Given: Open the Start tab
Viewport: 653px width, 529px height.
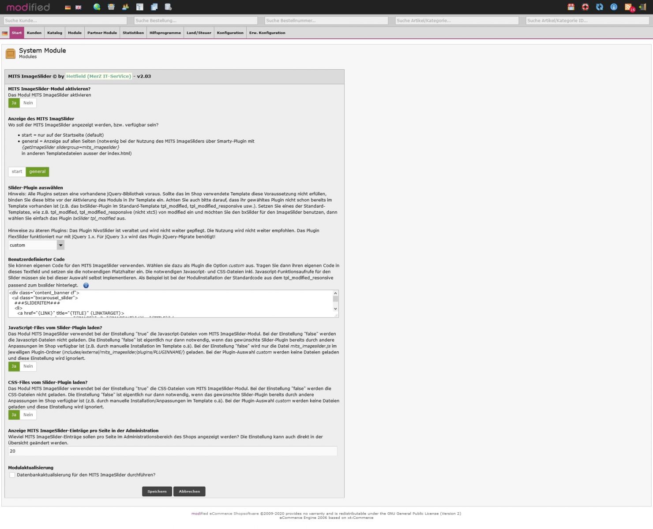Looking at the screenshot, I should tap(17, 33).
